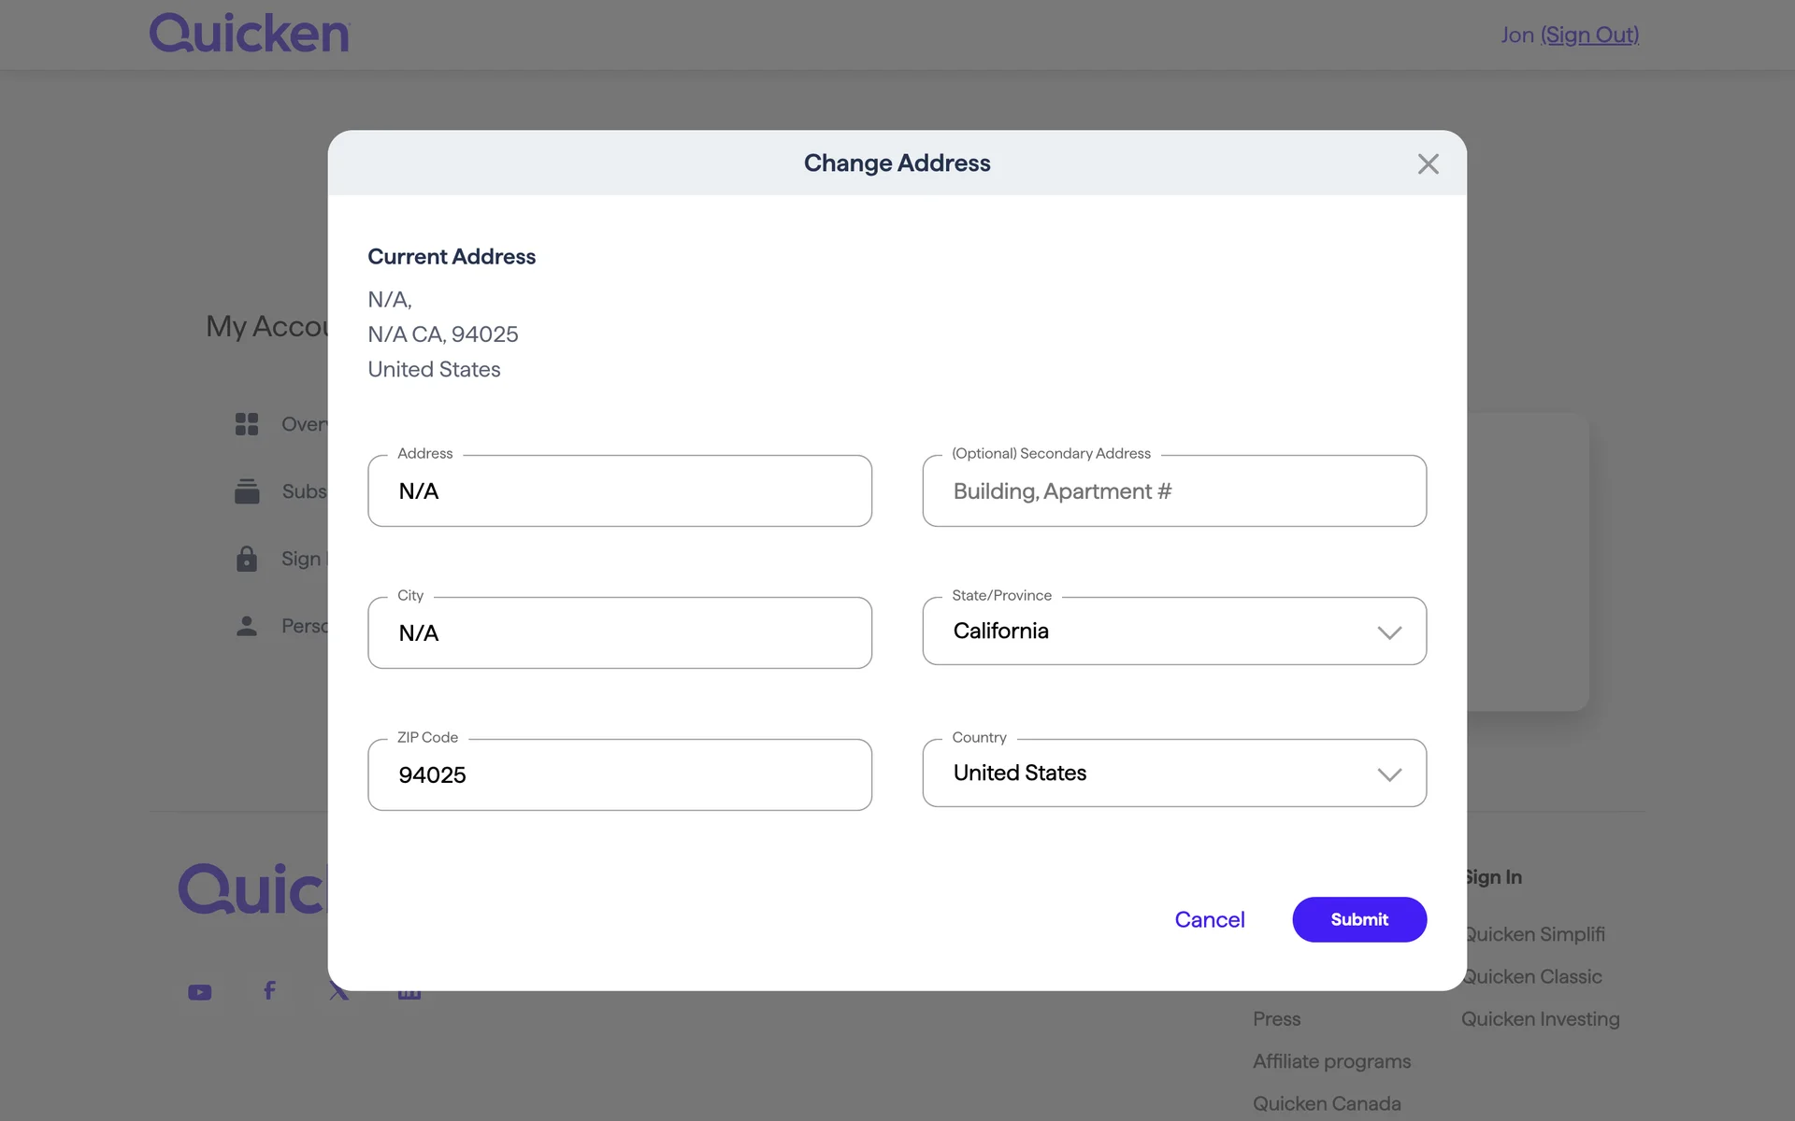Click the Quicken logo in header
1795x1121 pixels.
pyautogui.click(x=250, y=34)
